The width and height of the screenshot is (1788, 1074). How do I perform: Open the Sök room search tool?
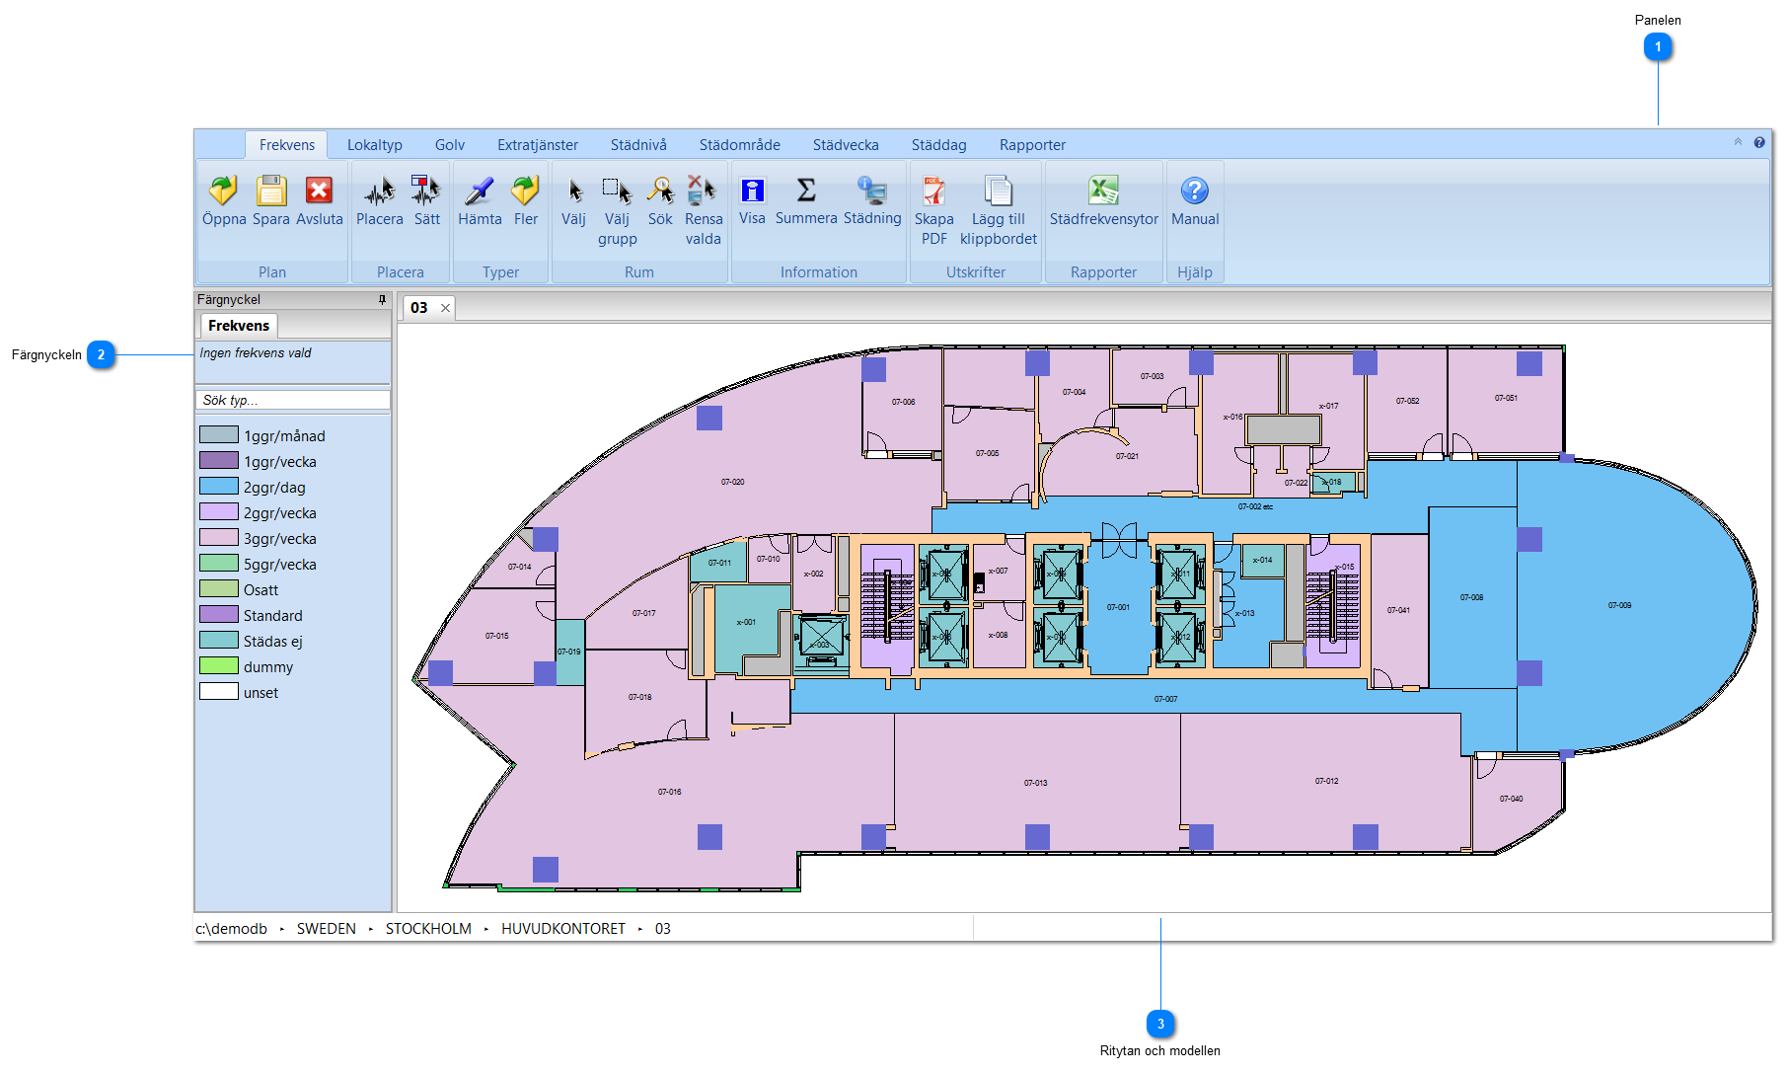coord(660,192)
